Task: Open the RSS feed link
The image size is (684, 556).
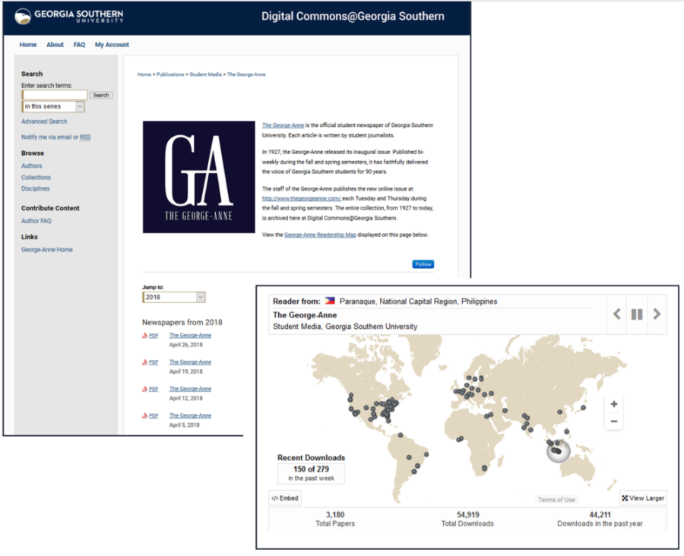Action: (x=85, y=137)
